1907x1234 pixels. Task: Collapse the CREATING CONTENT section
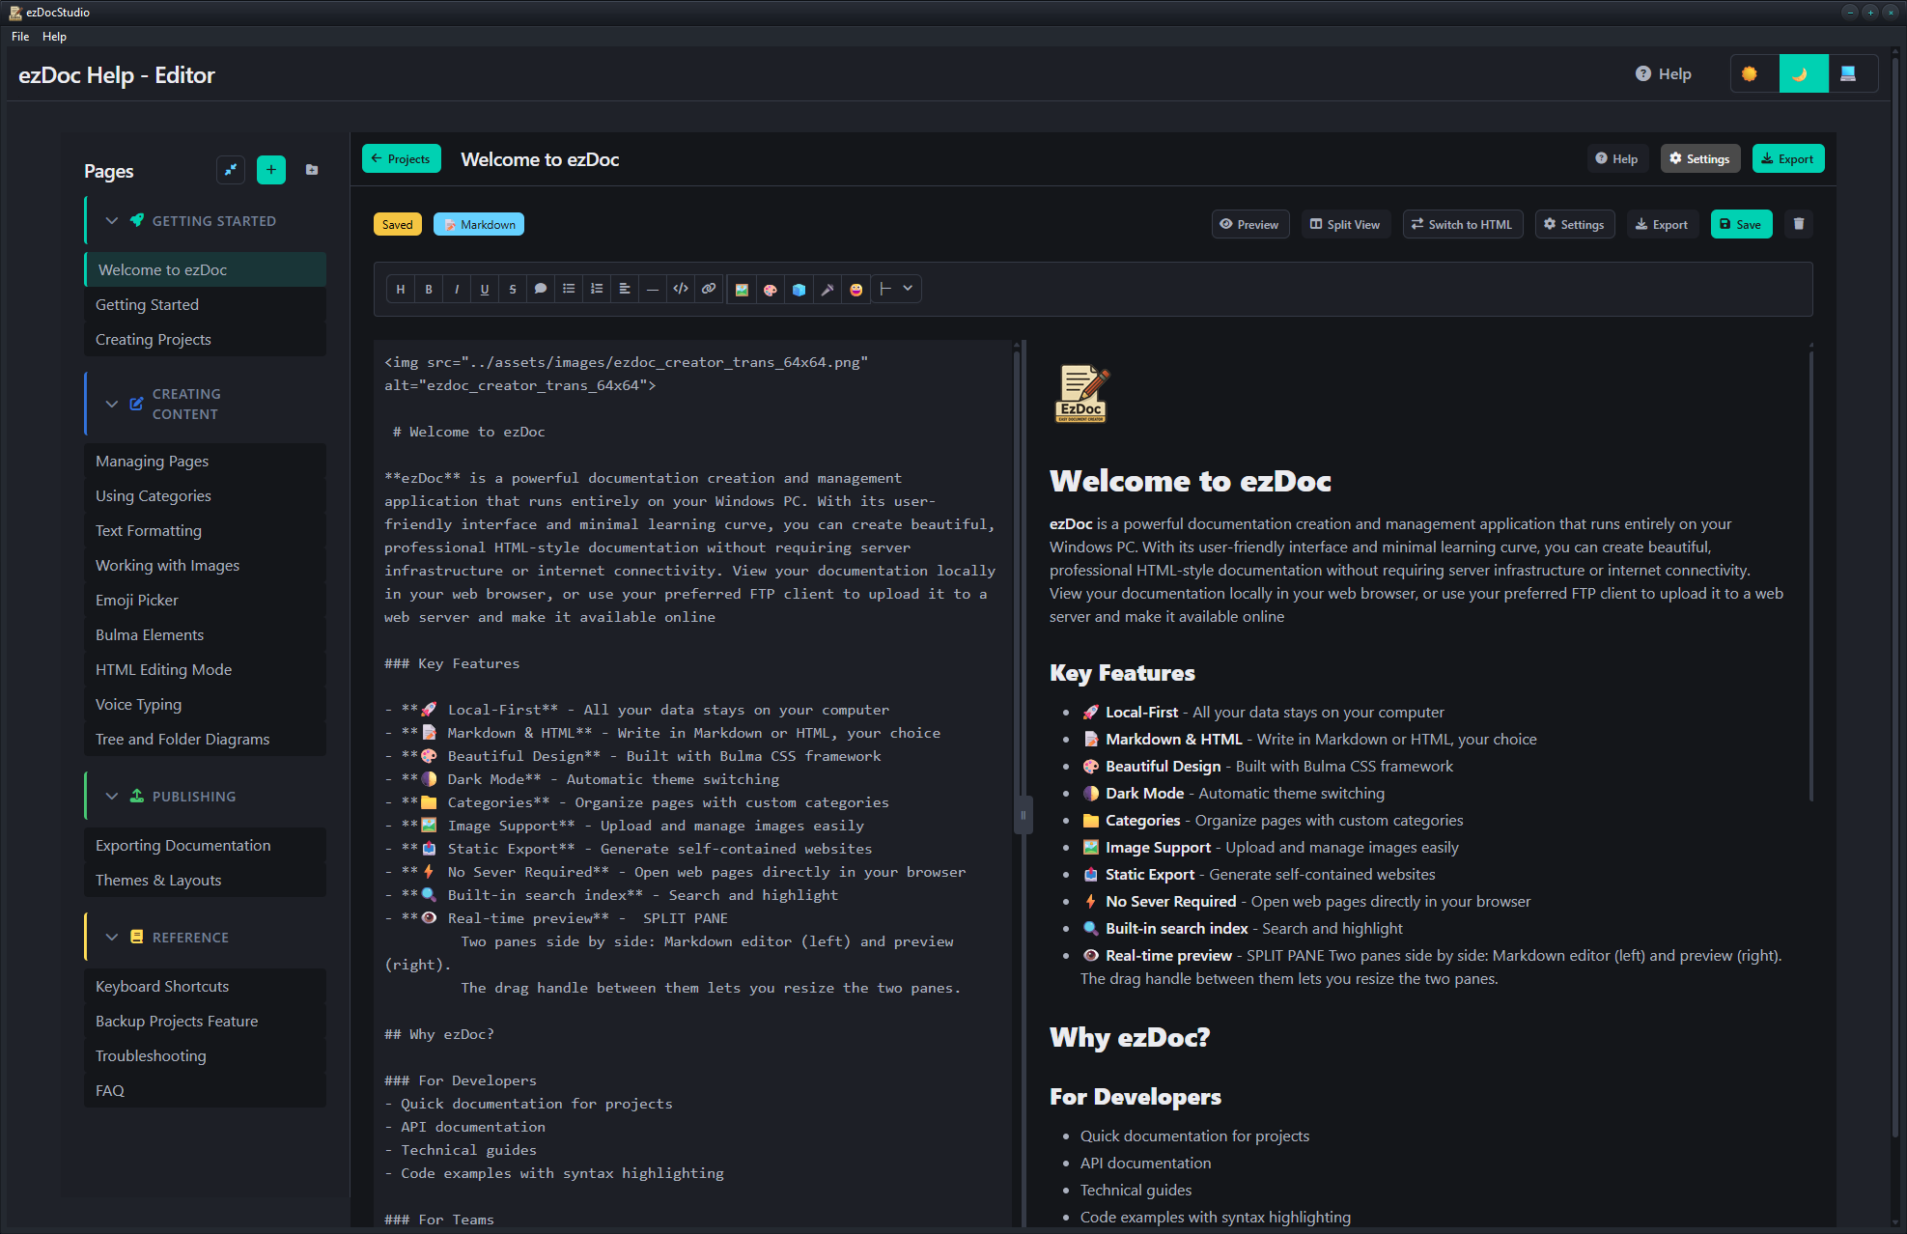coord(112,404)
